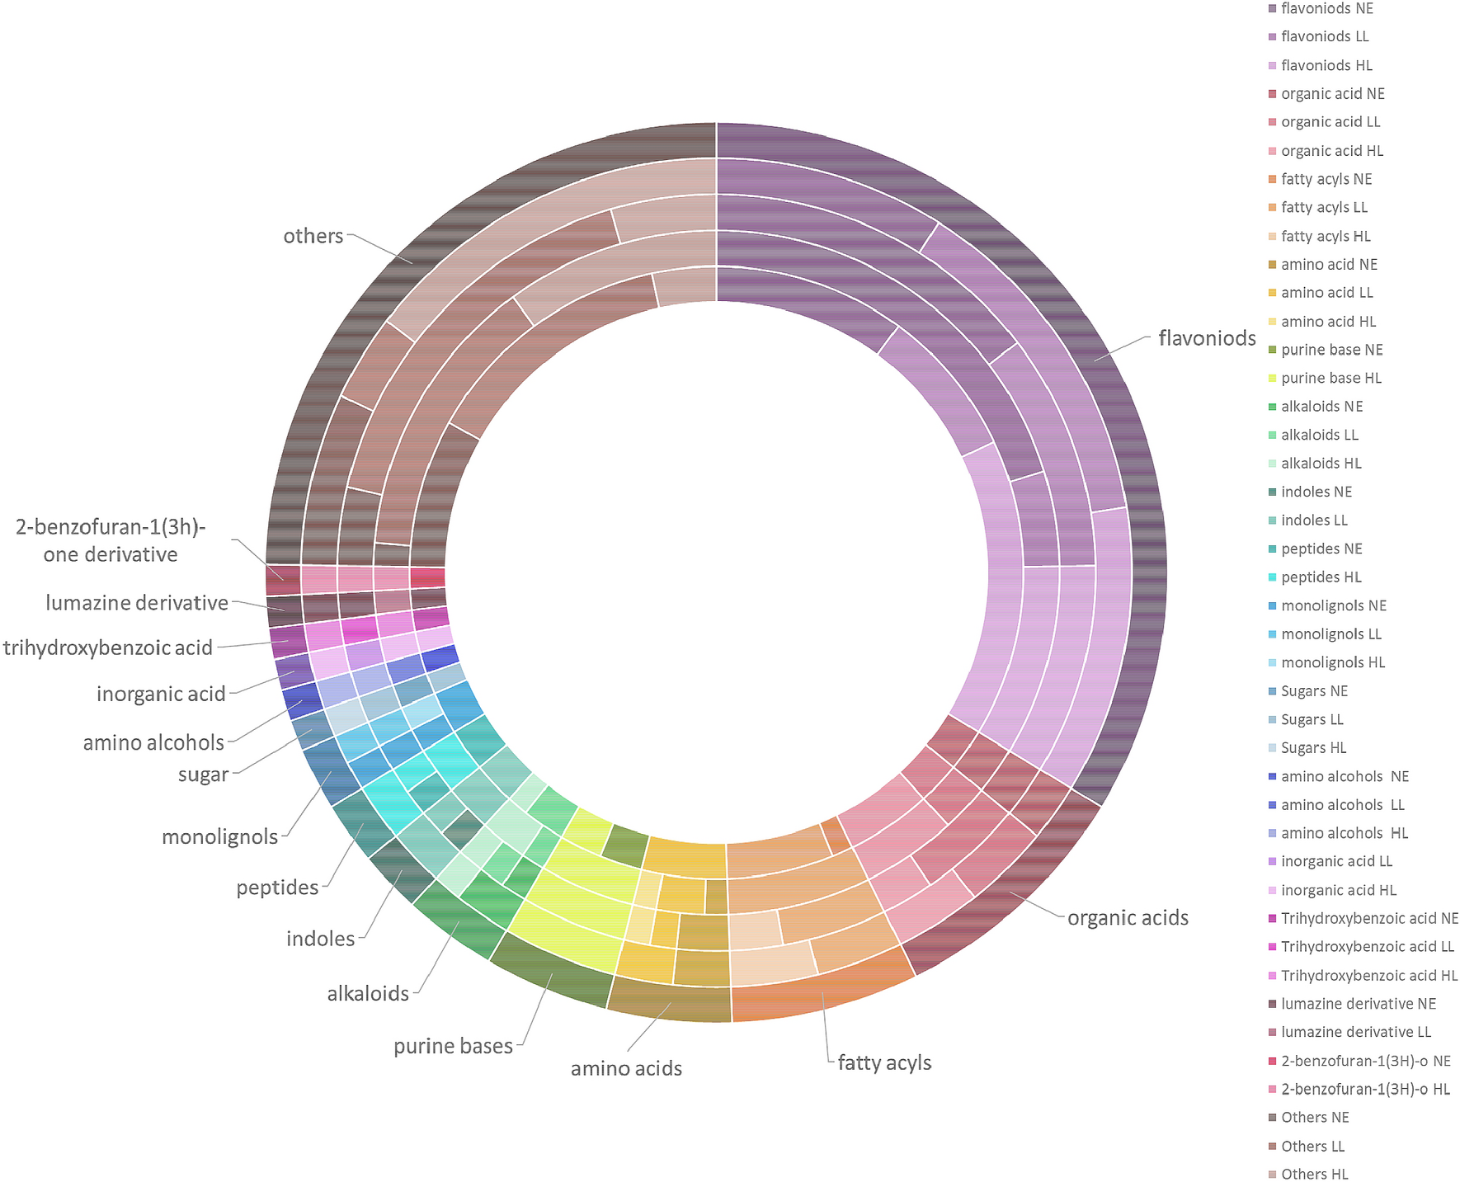Click the flavoniods NE legend color swatch
The width and height of the screenshot is (1460, 1182).
1271,8
